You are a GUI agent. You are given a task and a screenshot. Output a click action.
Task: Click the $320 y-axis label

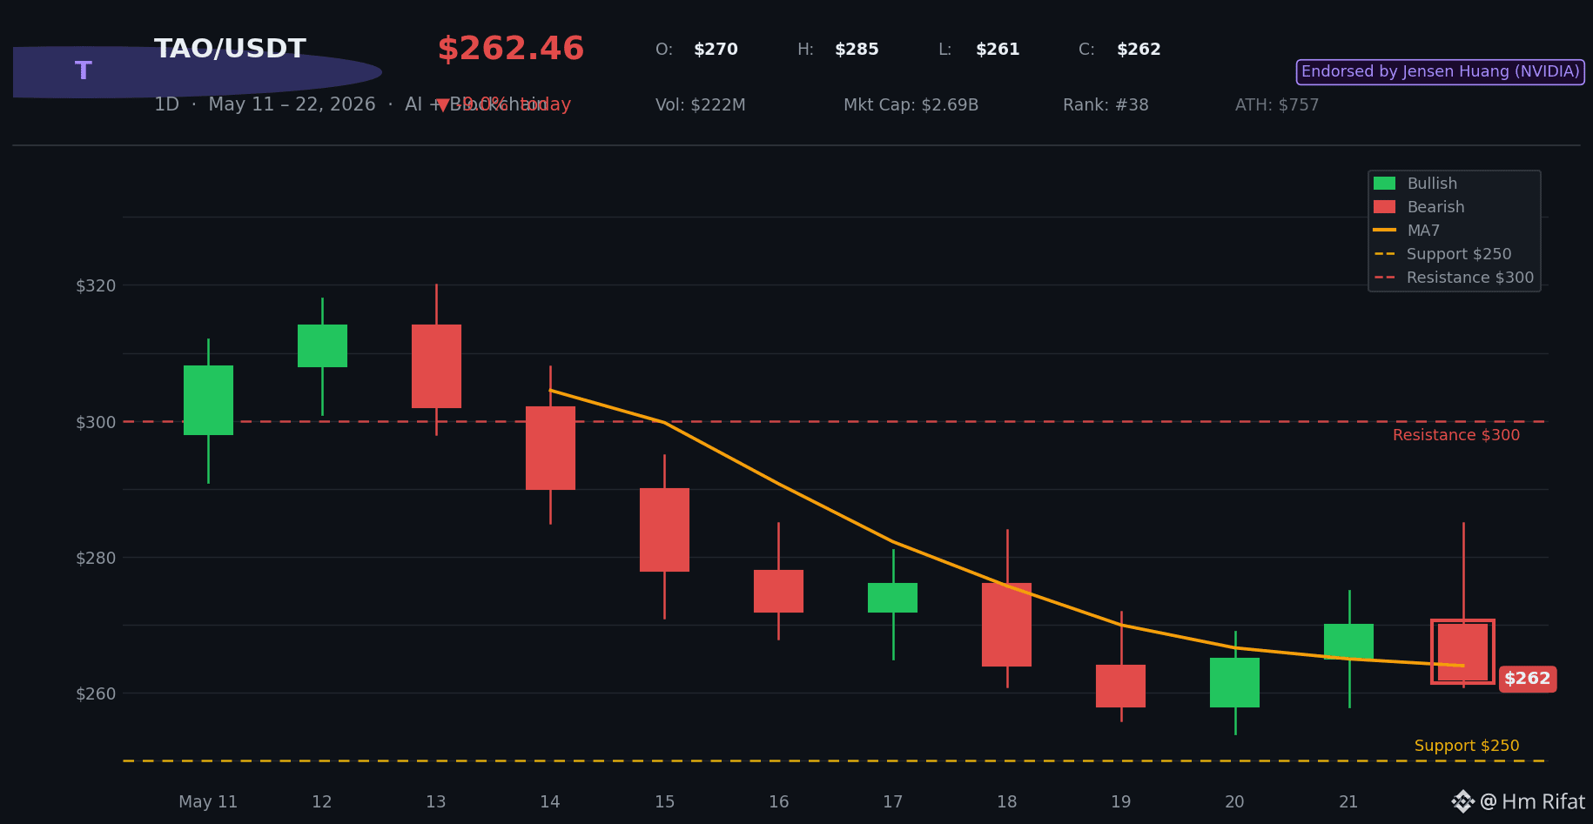coord(96,285)
